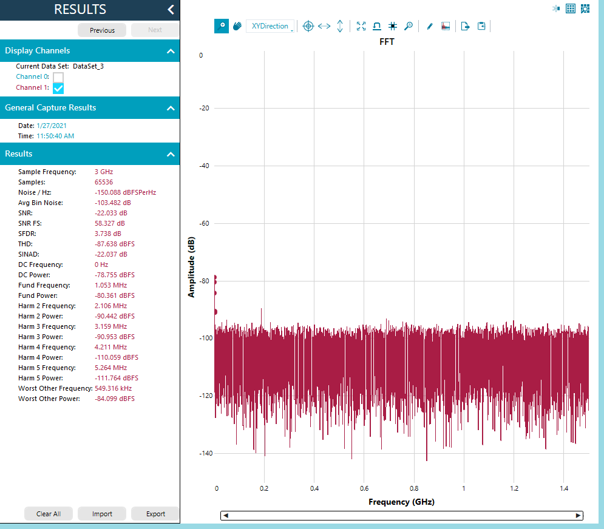Click the export document arrow icon

pyautogui.click(x=466, y=26)
